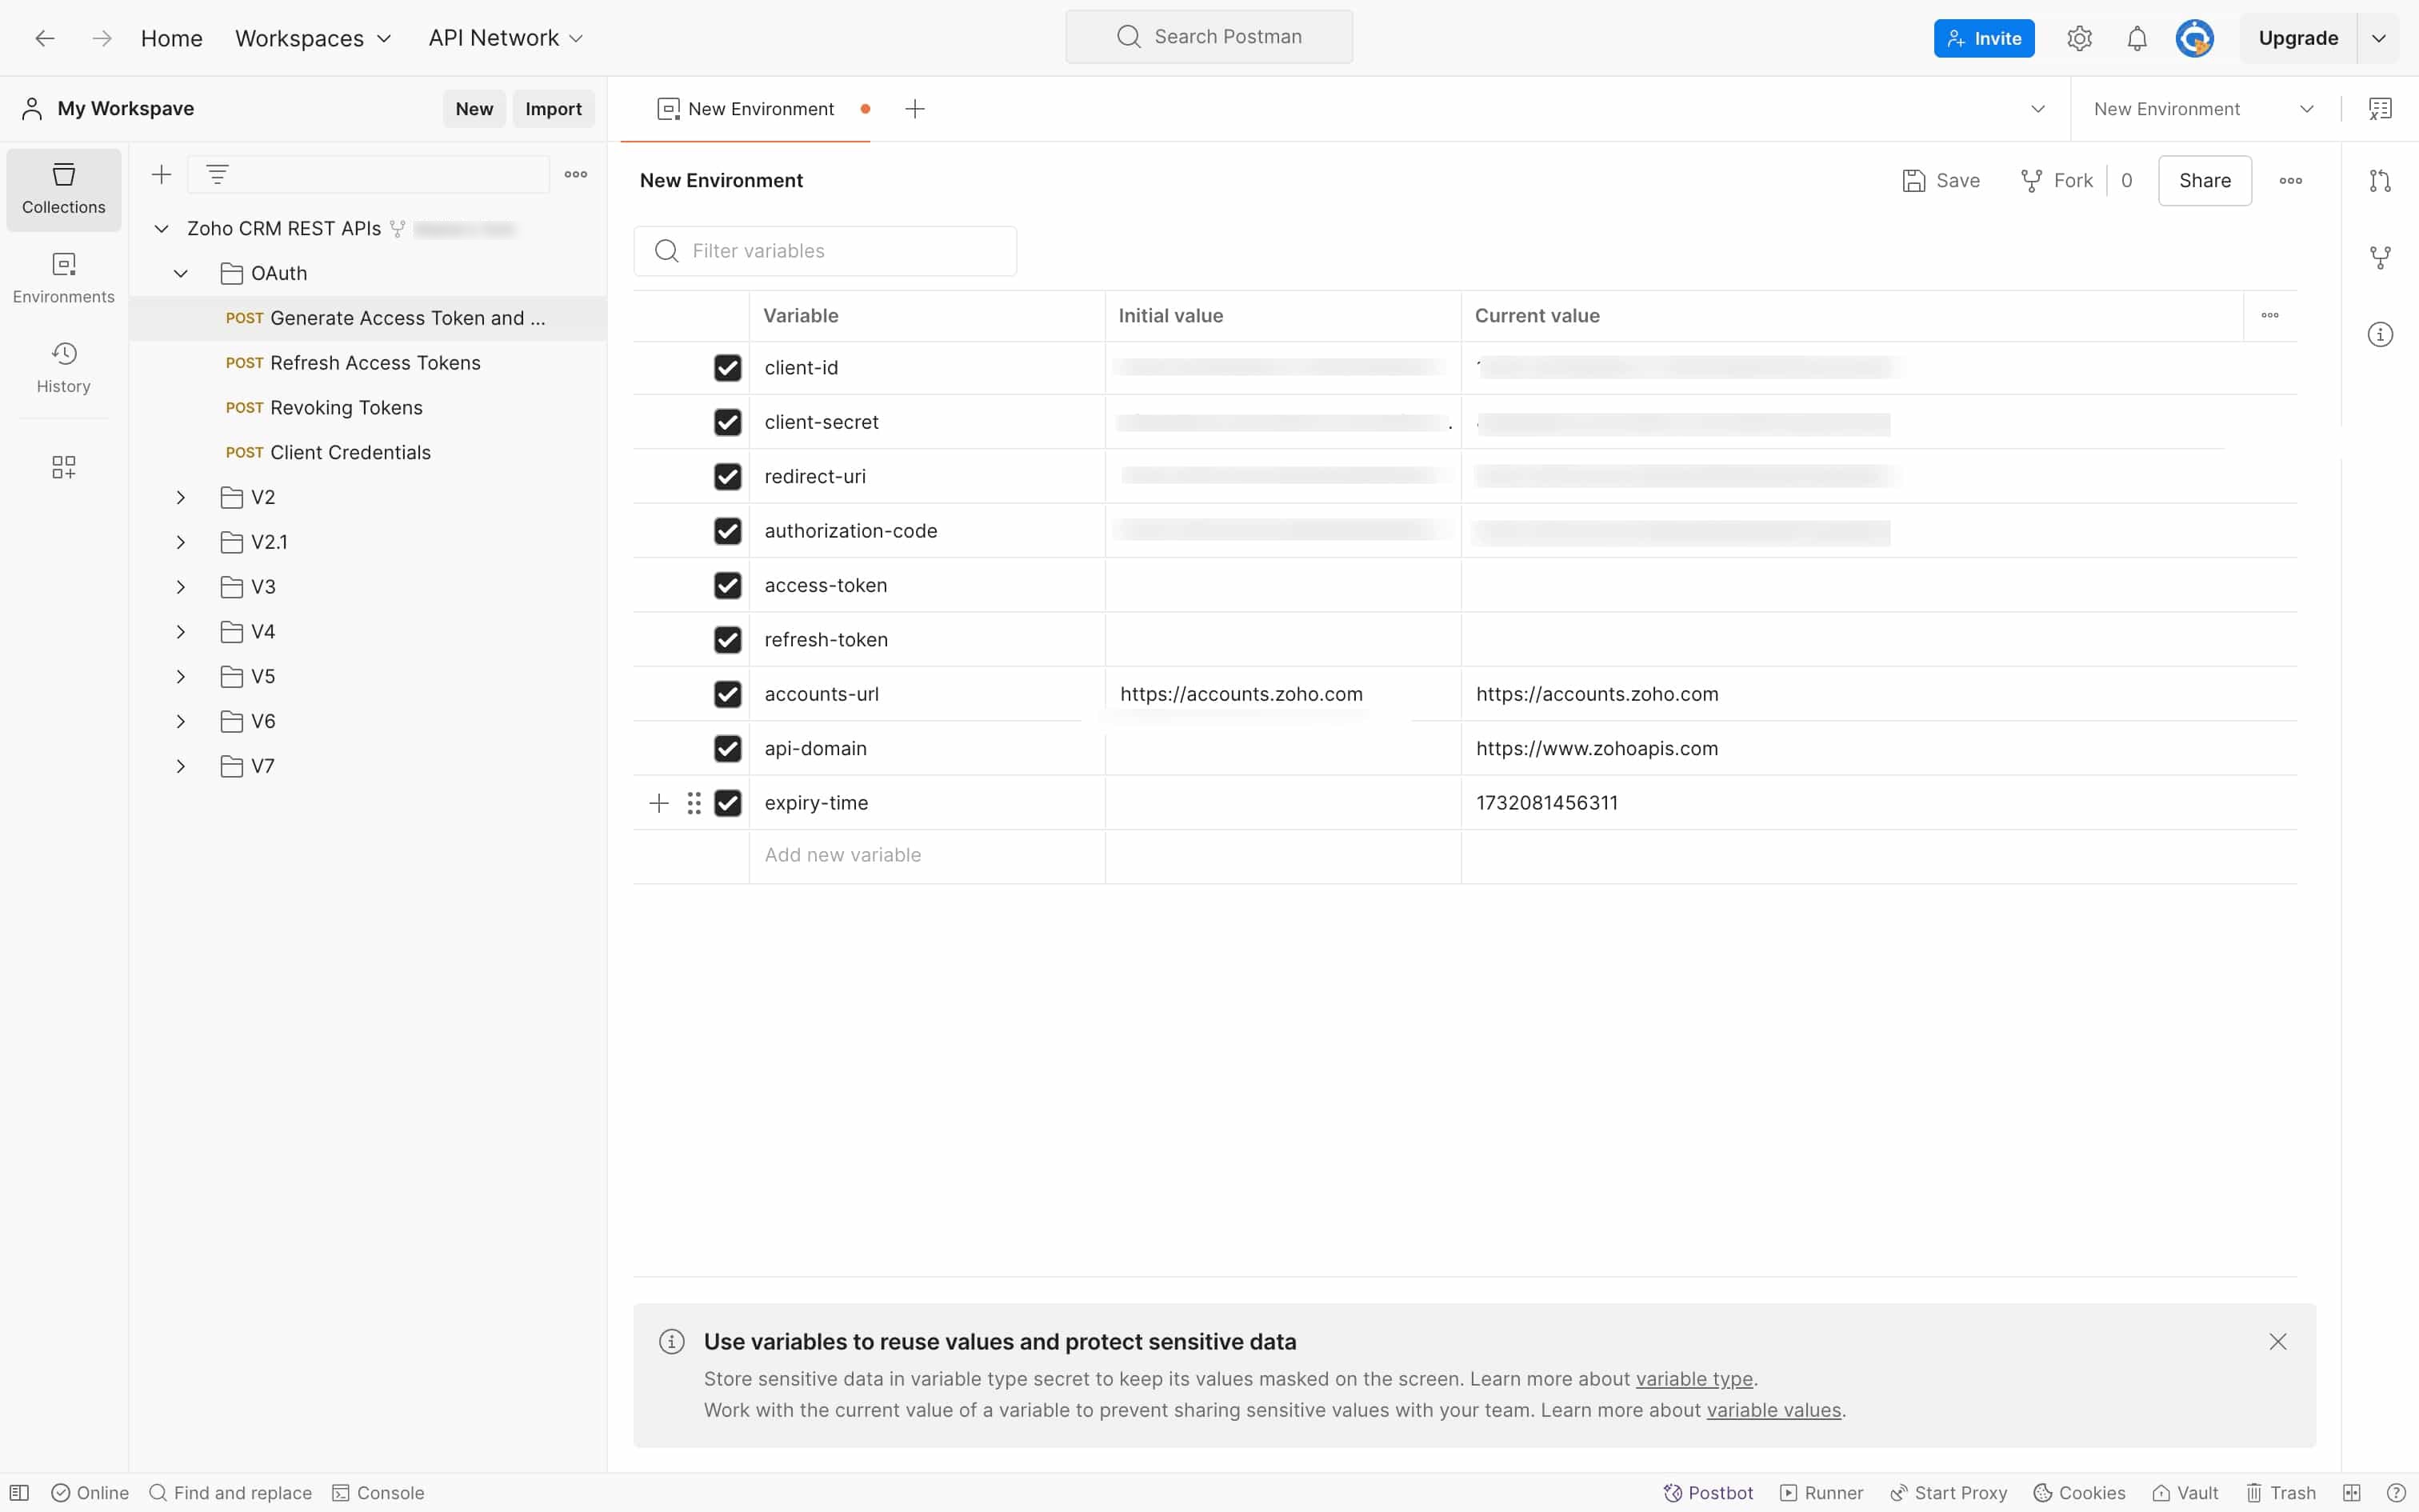Open the Workspaces dropdown menu
Screen dimensions: 2419x1512
[313, 38]
